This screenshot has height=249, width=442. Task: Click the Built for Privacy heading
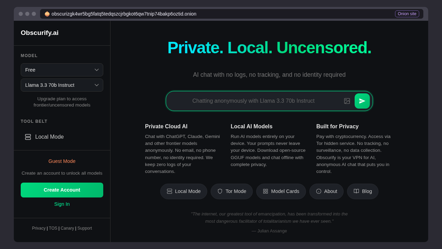(x=337, y=127)
